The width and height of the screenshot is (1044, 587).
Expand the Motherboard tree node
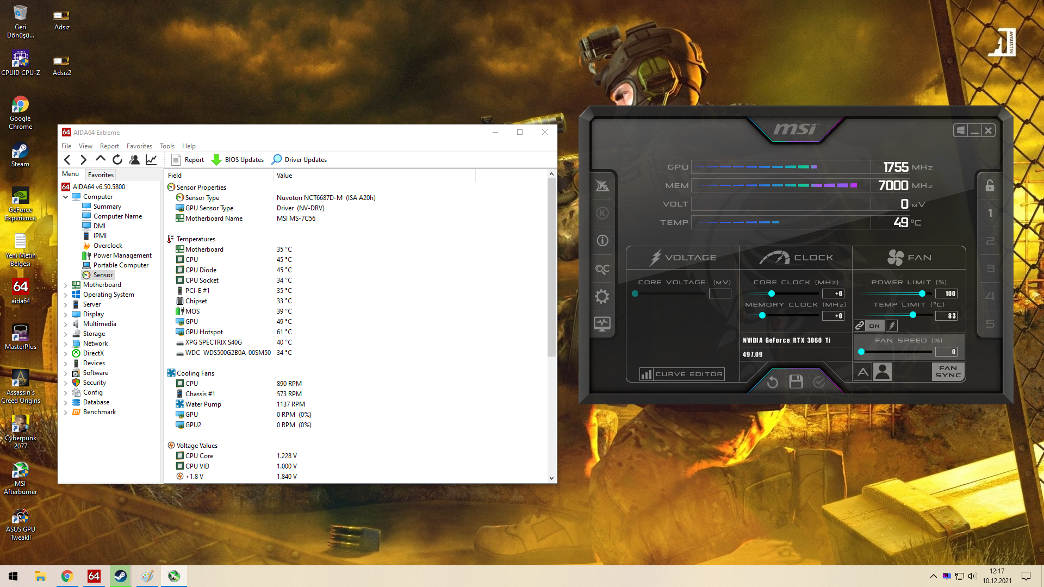coord(66,285)
